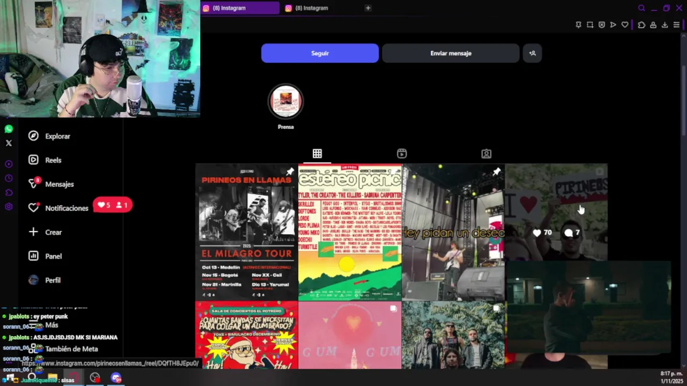The width and height of the screenshot is (687, 386).
Task: Open the I love Pirineos hovered post
Action: (557, 212)
